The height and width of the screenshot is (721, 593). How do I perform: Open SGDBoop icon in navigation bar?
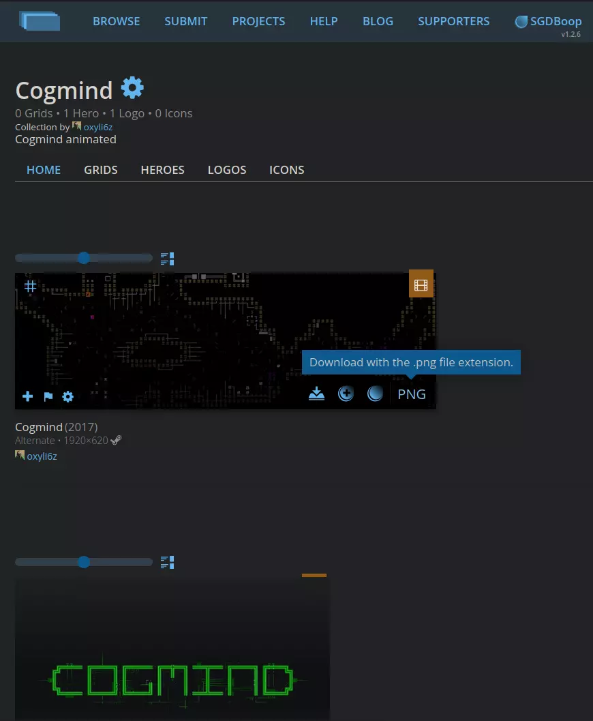click(x=521, y=22)
